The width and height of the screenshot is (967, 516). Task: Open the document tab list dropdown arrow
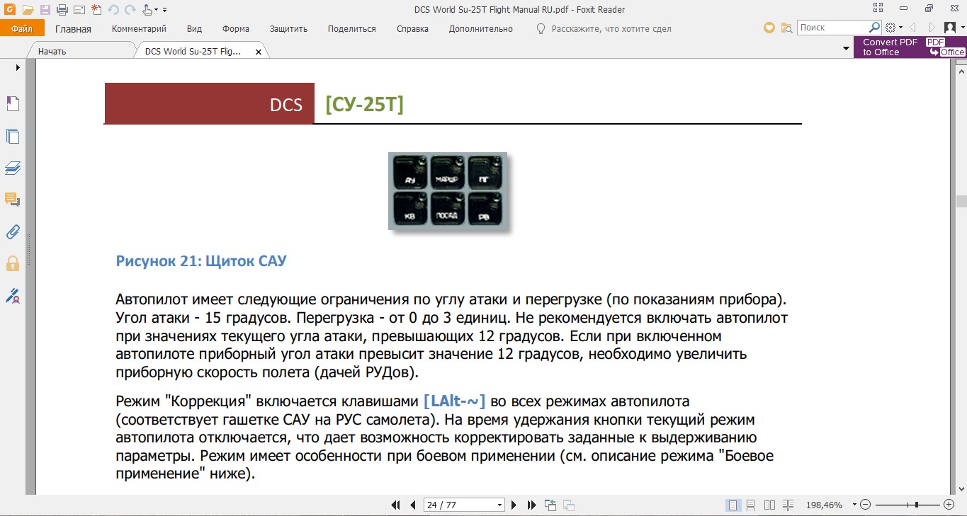point(846,49)
